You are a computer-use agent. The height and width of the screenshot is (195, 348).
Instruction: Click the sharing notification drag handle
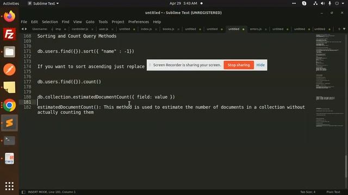(150, 65)
